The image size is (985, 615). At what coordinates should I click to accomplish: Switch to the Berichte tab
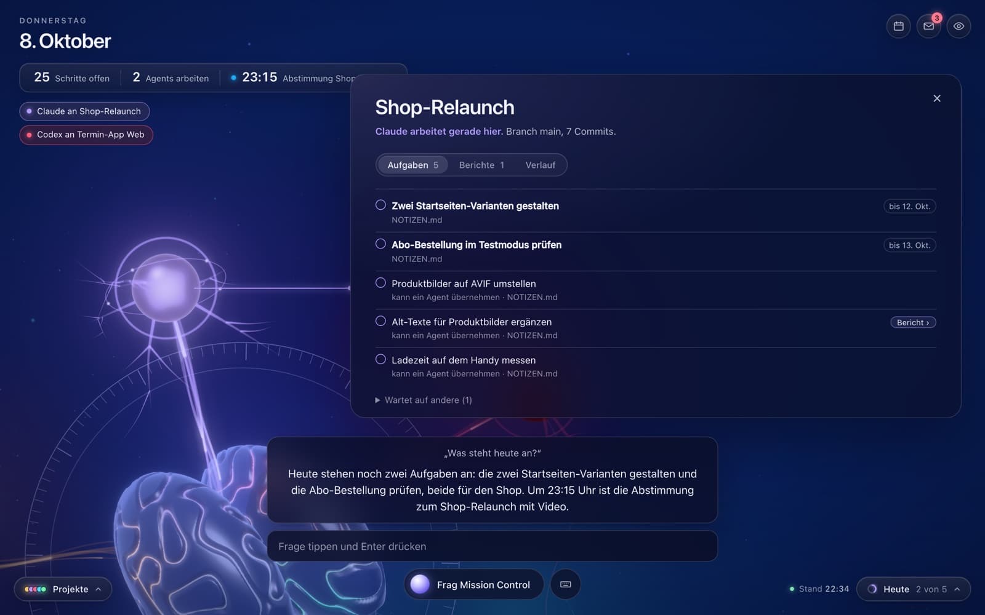click(x=481, y=165)
